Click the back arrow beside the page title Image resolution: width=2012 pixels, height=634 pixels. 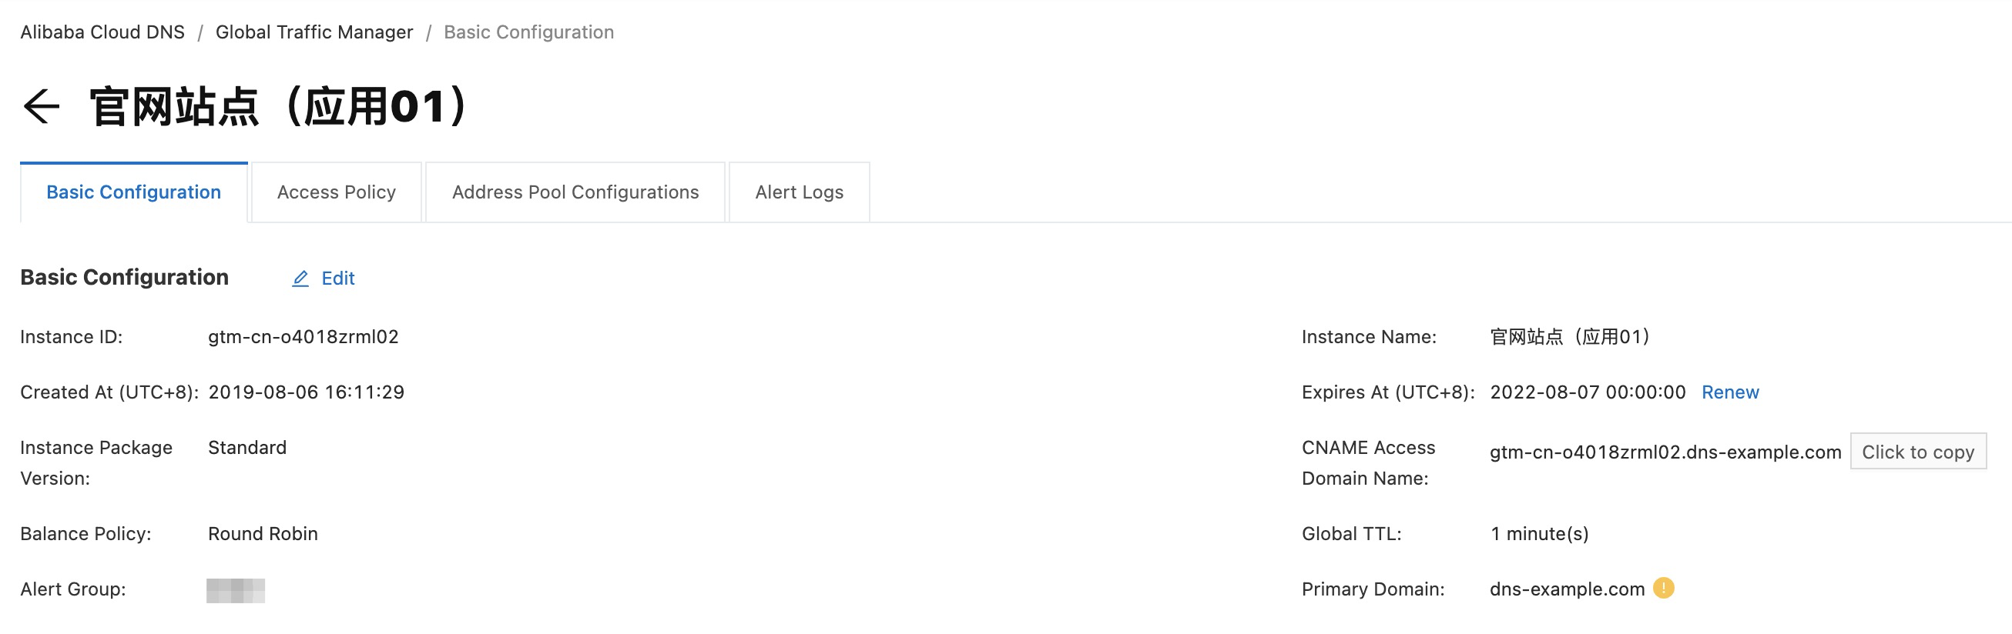(x=42, y=107)
